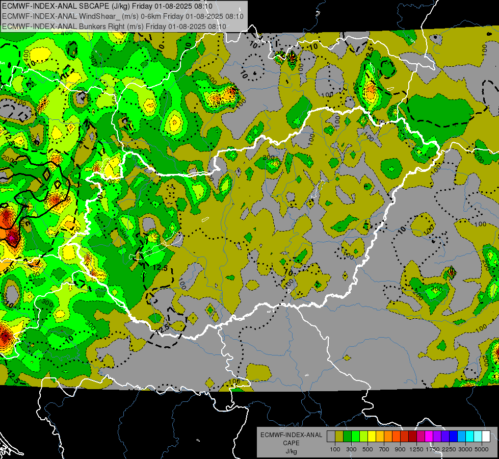Pick the dark green legend swatch
Viewport: 499px width, 459px height.
coord(347,437)
